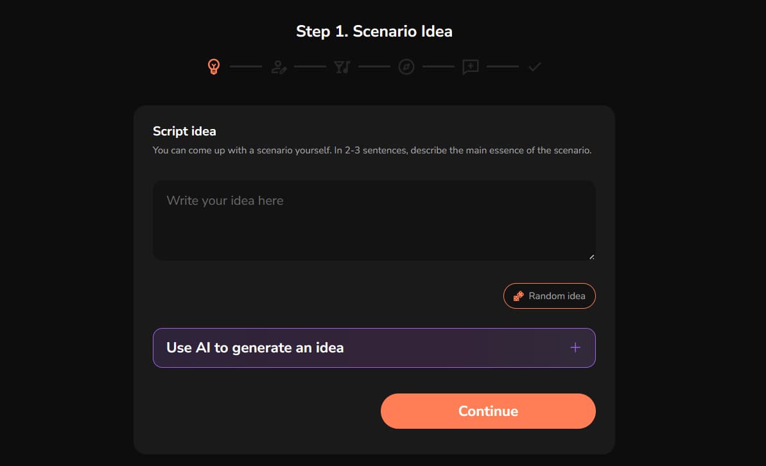
Task: Jump to the chat-plus message step icon
Action: click(x=471, y=67)
